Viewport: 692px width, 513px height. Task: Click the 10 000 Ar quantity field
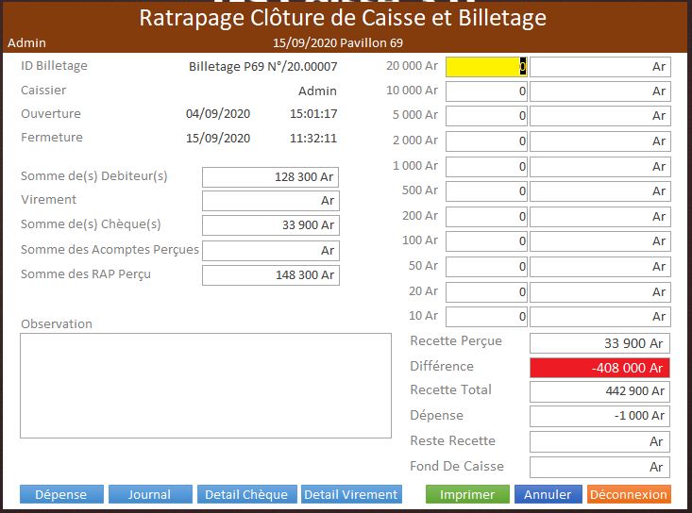(x=485, y=91)
